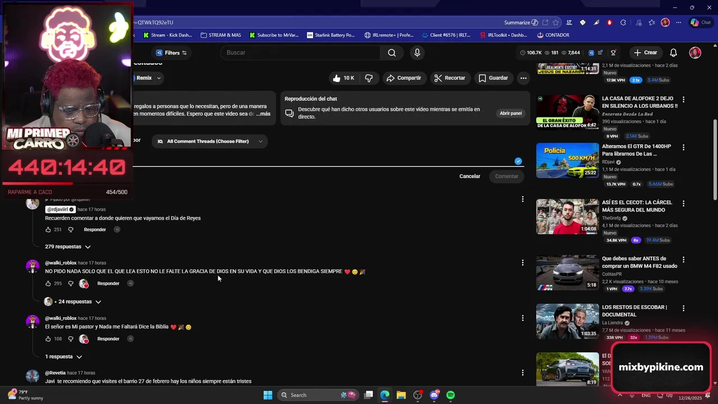Dislike the video
The width and height of the screenshot is (718, 404).
click(x=369, y=78)
